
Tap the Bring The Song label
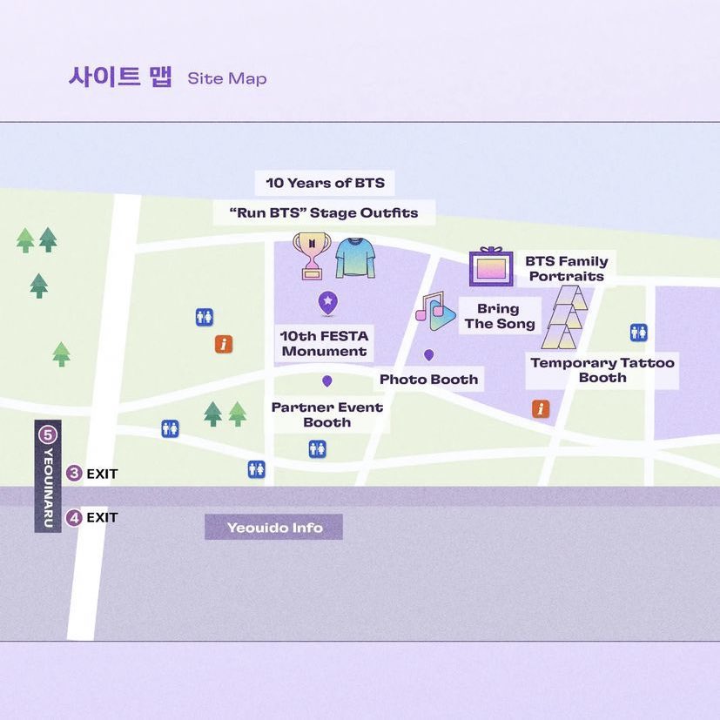(500, 316)
